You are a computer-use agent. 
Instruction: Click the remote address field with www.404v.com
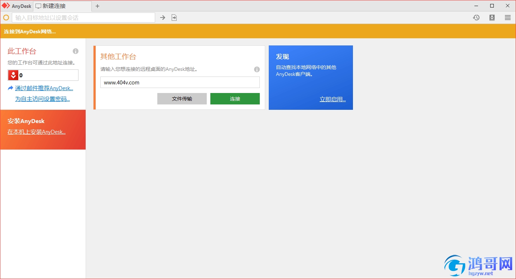pos(180,82)
